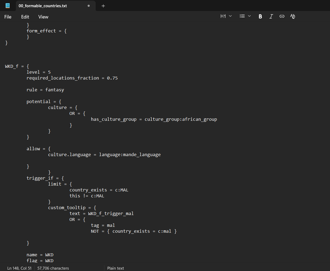Screen dimensions: 330x271
Task: Clear formatting with the Ab icon
Action: click(293, 16)
